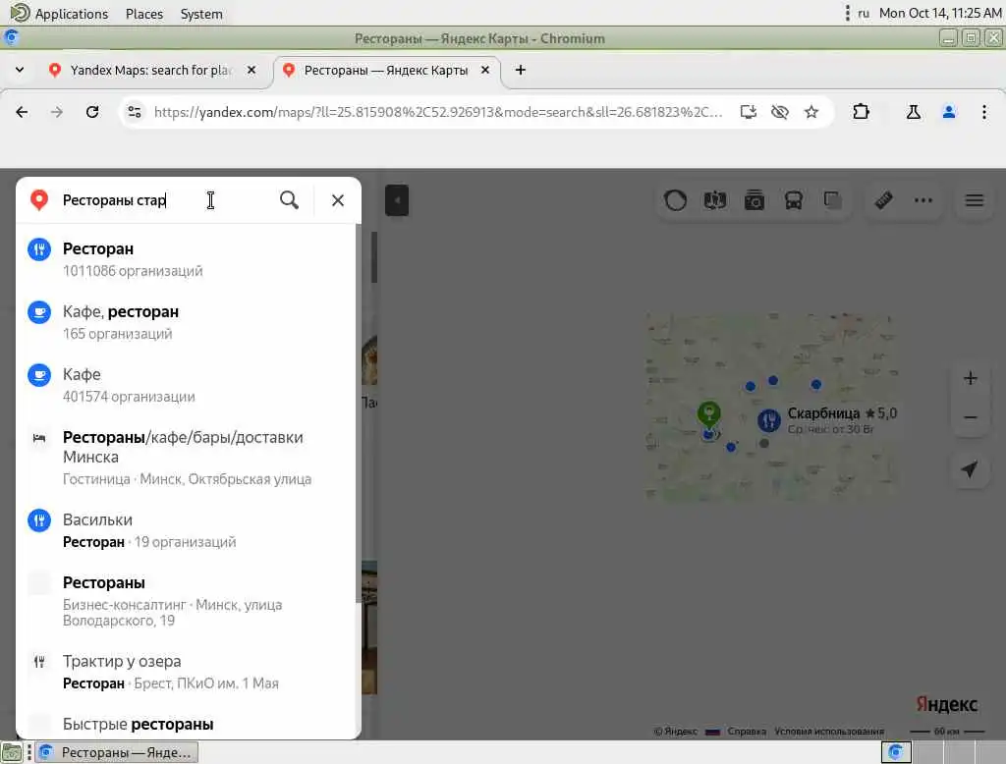Click the show desktop icon in bottom panel
Image resolution: width=1006 pixels, height=764 pixels.
point(11,752)
